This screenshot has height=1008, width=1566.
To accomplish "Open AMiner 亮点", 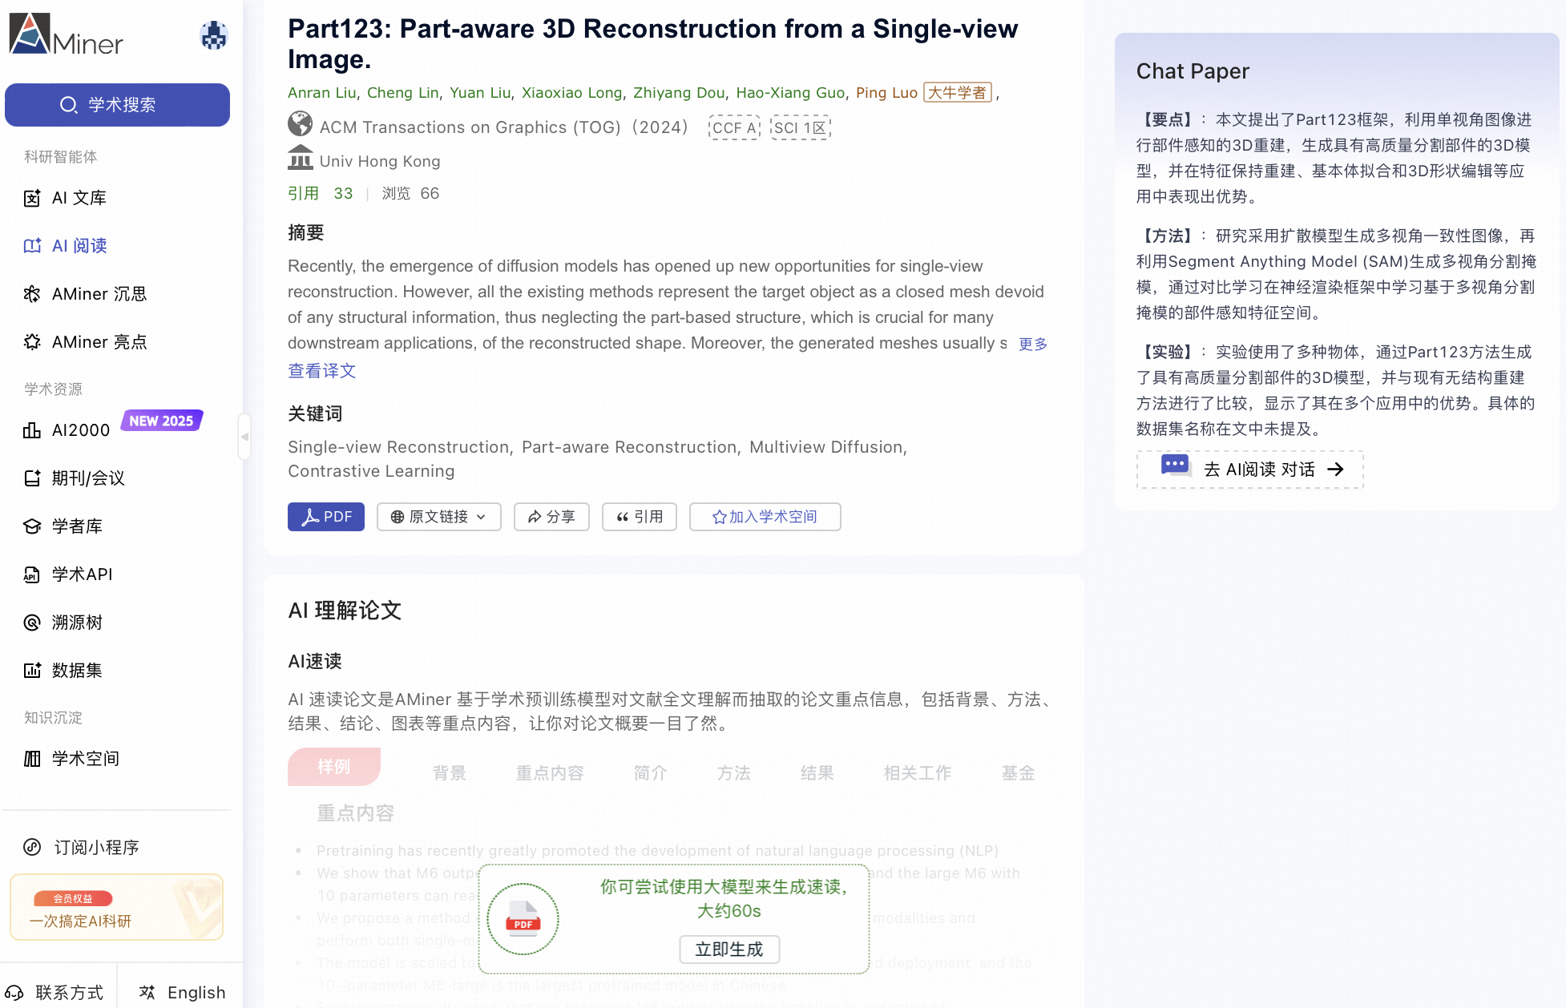I will tap(98, 342).
